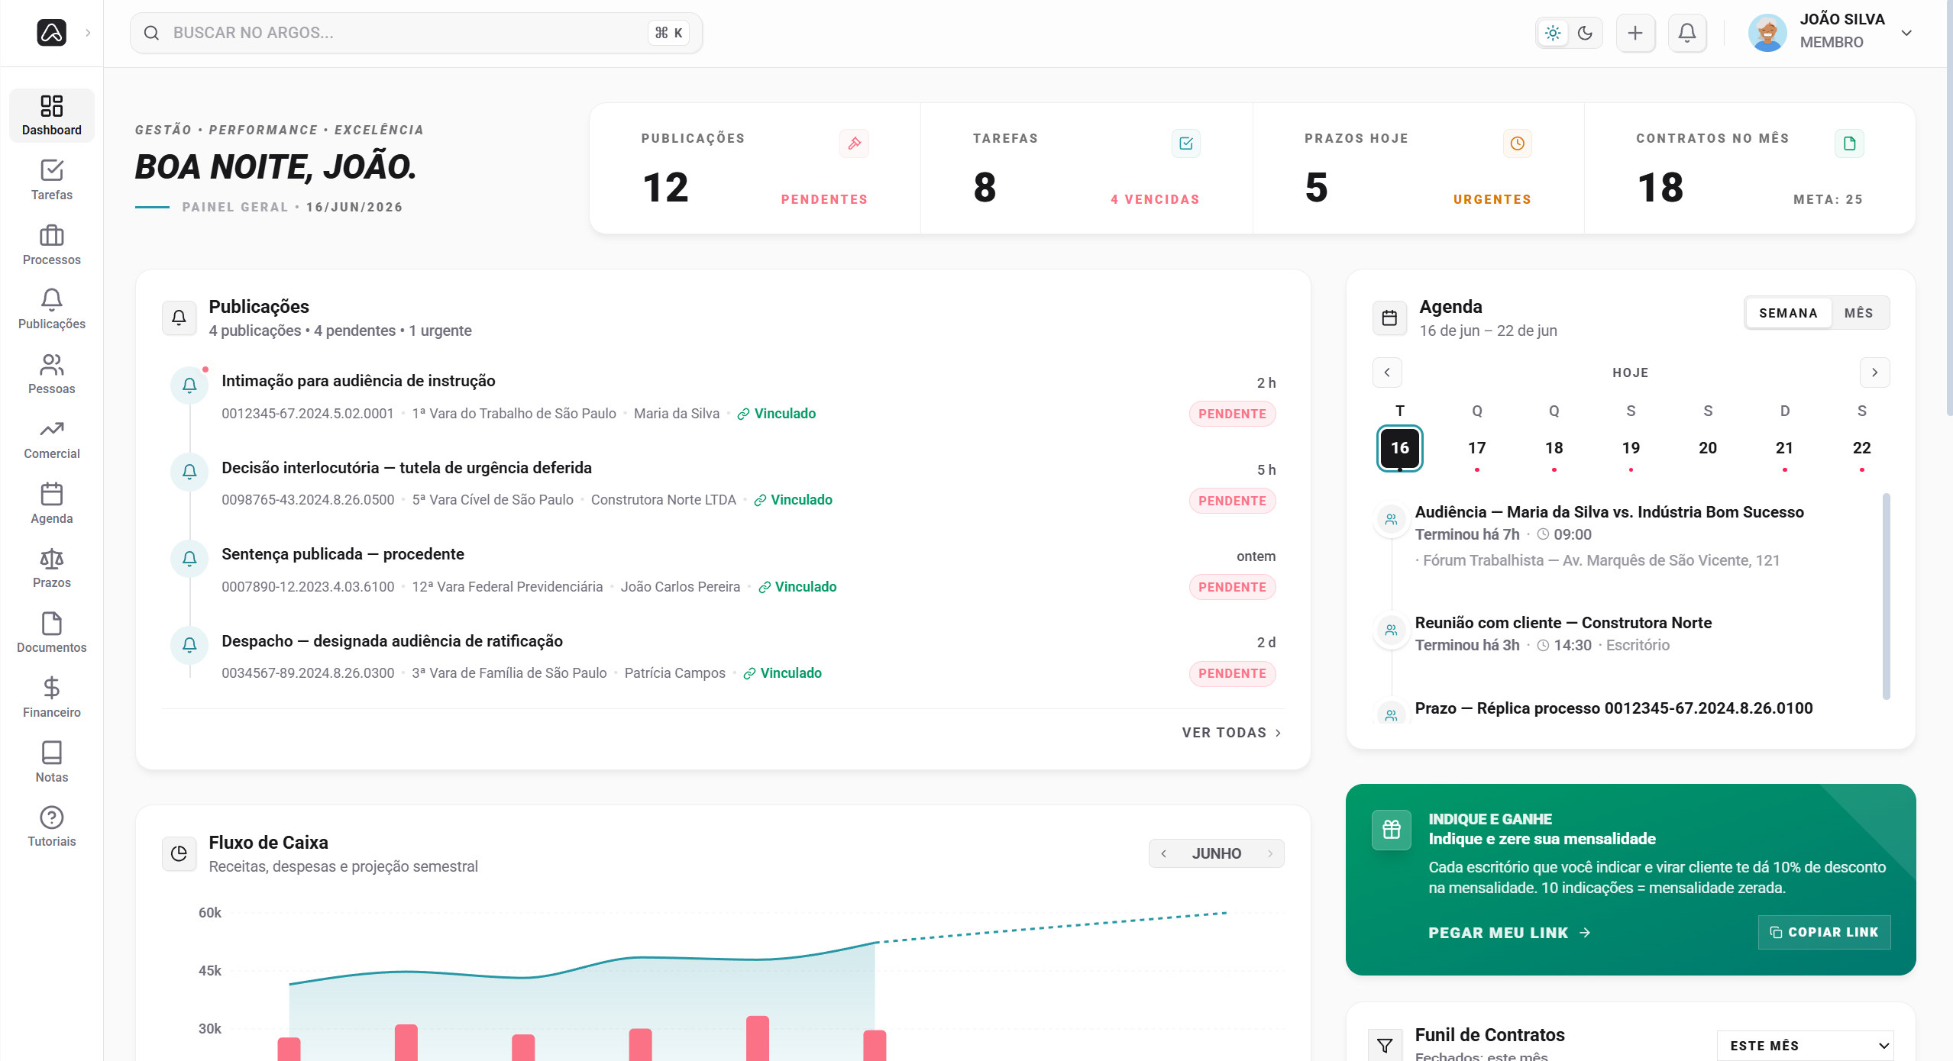Open João Silva user menu chevron
The height and width of the screenshot is (1061, 1953).
tap(1906, 34)
